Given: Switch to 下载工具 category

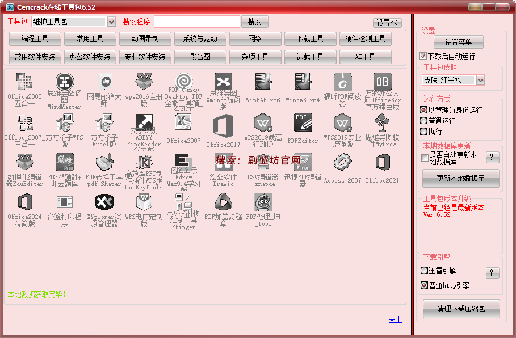Looking at the screenshot, I should click(x=310, y=39).
